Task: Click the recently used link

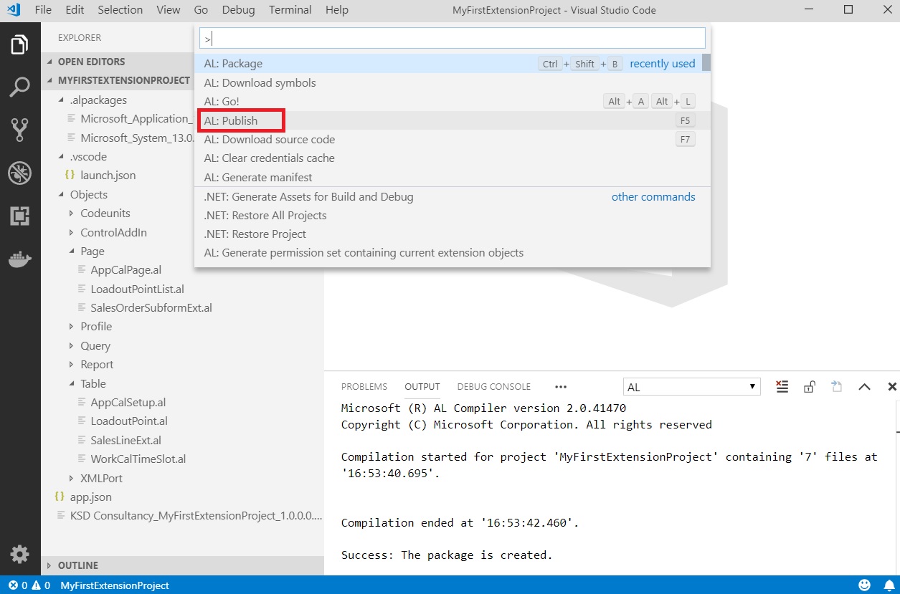Action: click(x=661, y=63)
